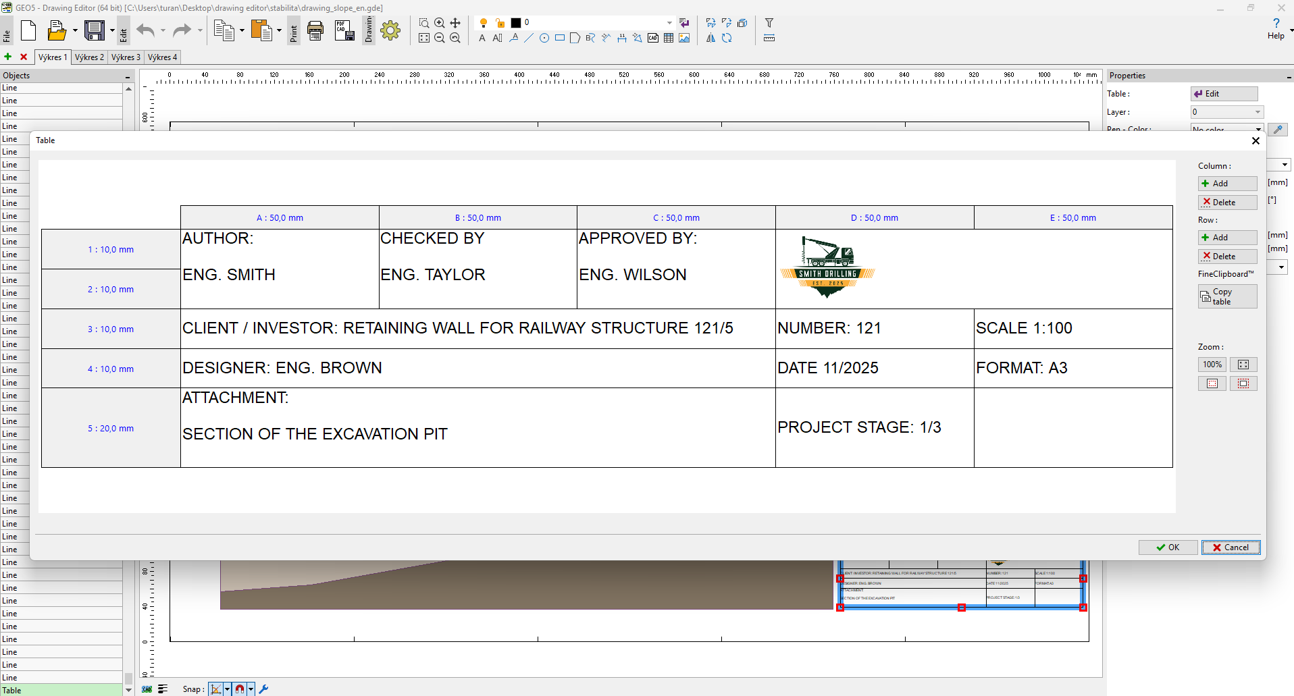Select the Insert Table tool icon

pyautogui.click(x=669, y=38)
